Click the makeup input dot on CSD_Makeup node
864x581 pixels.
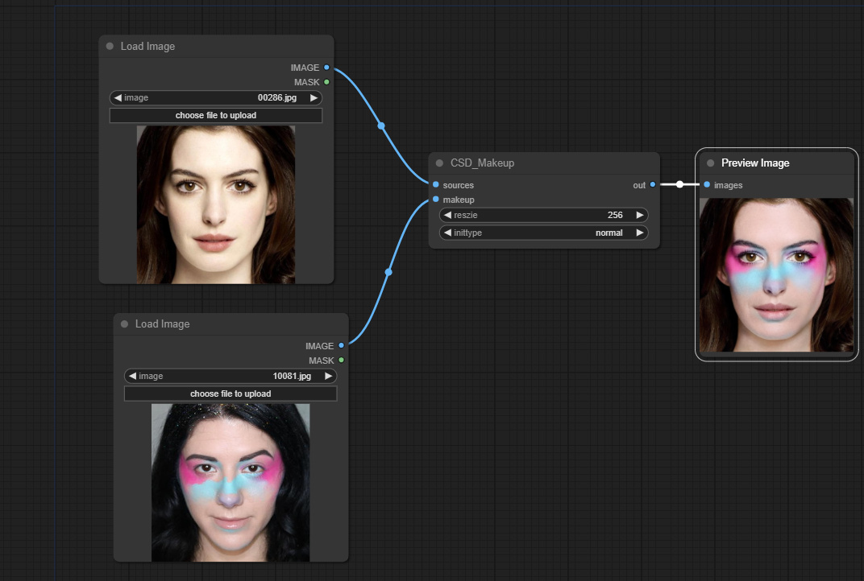(x=434, y=200)
